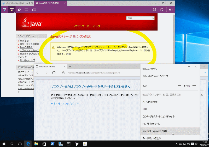Screen dimensions: 209x147
Task: Switch to Get Silverlight tab
Action: (x=18, y=3)
